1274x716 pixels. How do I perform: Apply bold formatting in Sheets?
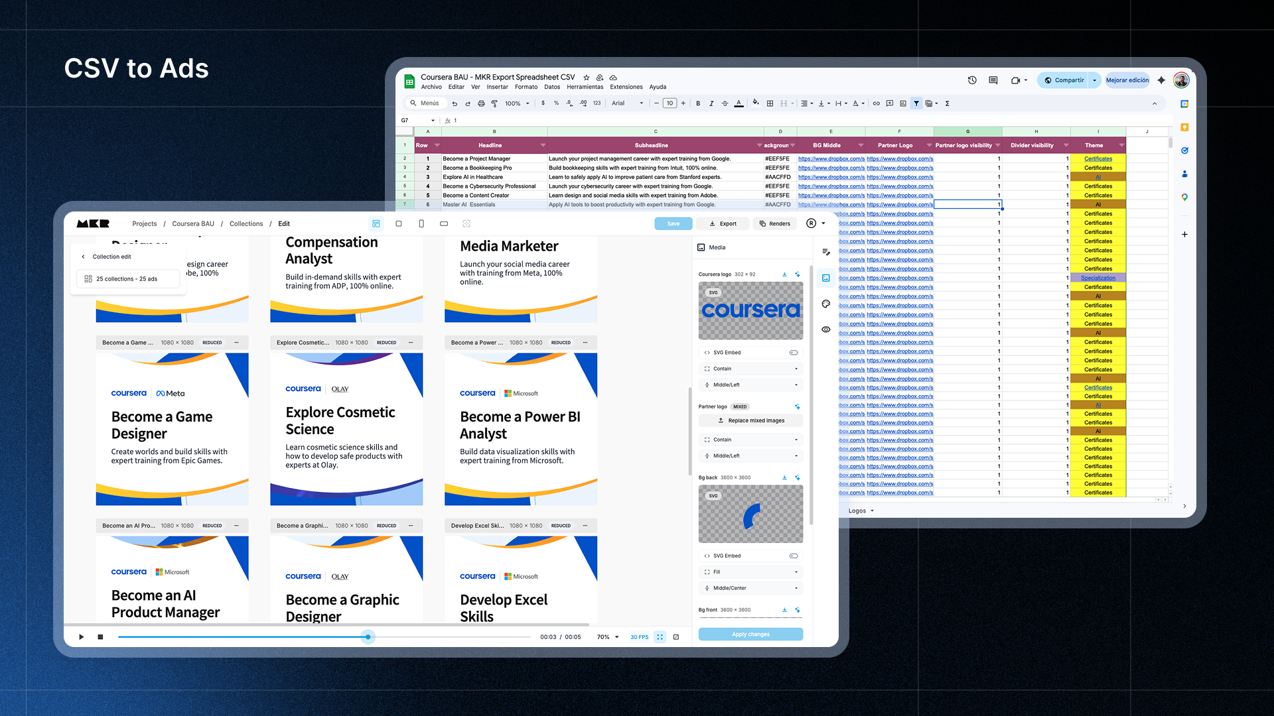698,103
